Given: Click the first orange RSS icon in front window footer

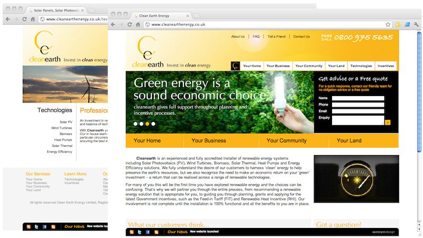Looking at the screenshot, I should coord(132,232).
